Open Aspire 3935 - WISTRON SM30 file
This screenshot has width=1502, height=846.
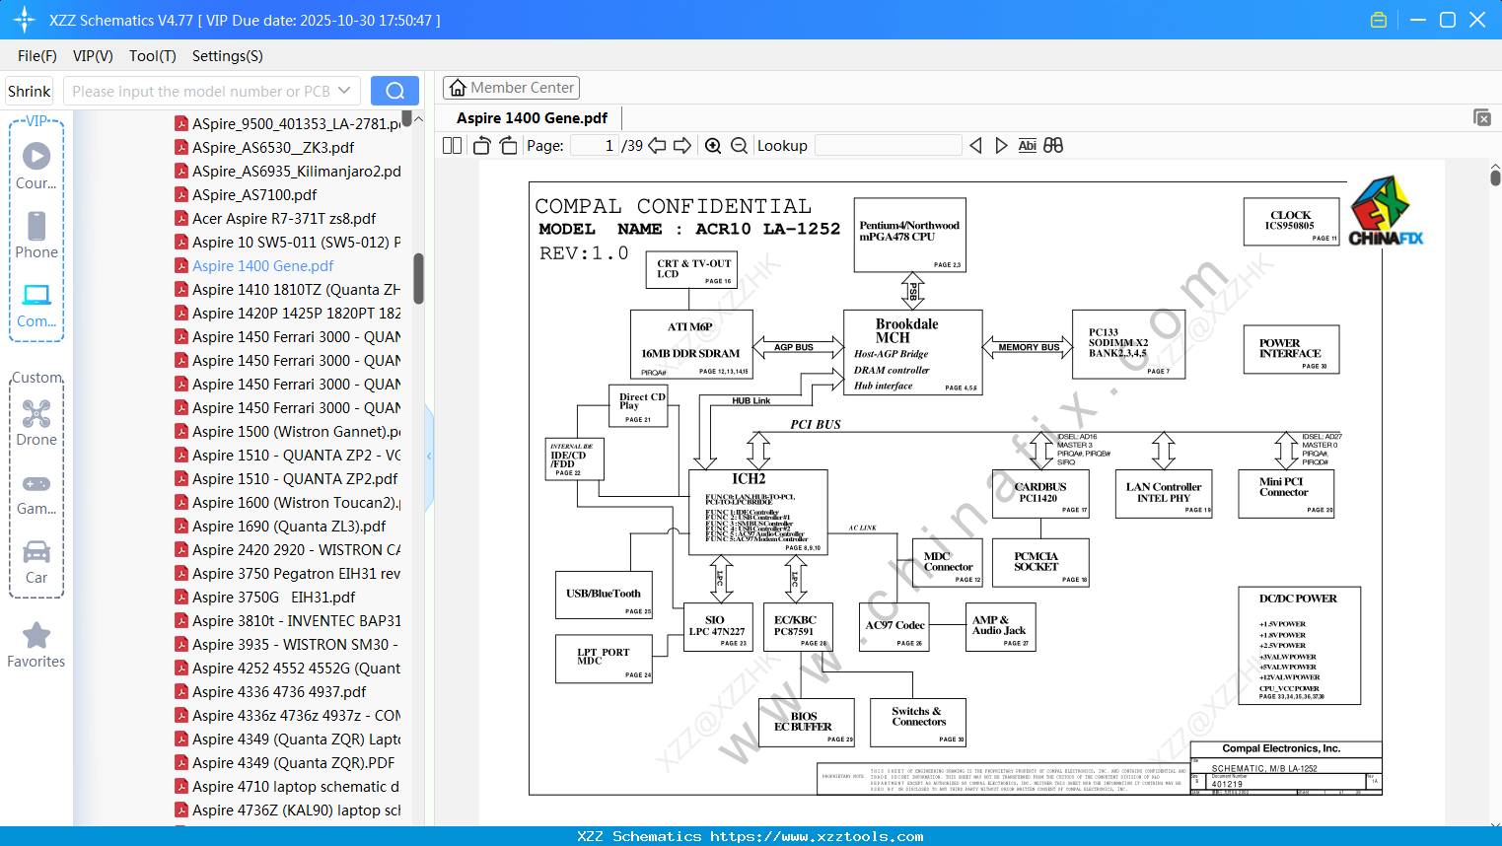coord(288,645)
